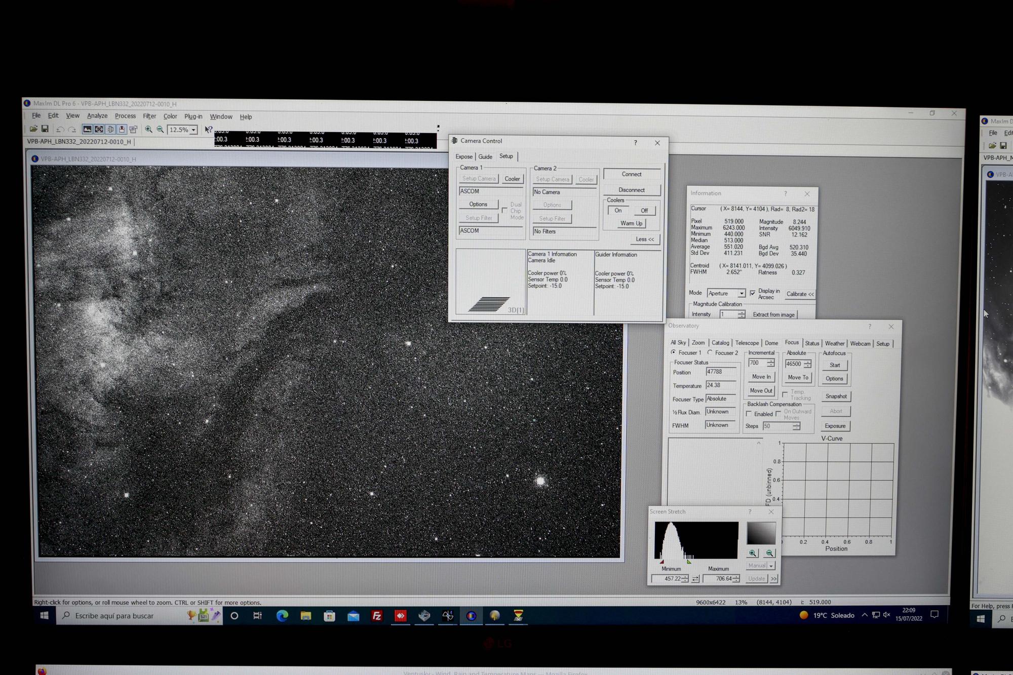Switch to the Expose tab in Camera Control

(x=463, y=156)
